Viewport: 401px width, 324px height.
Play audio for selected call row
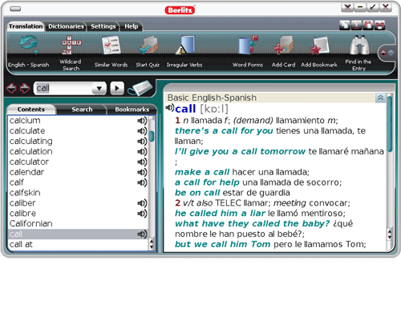click(142, 234)
